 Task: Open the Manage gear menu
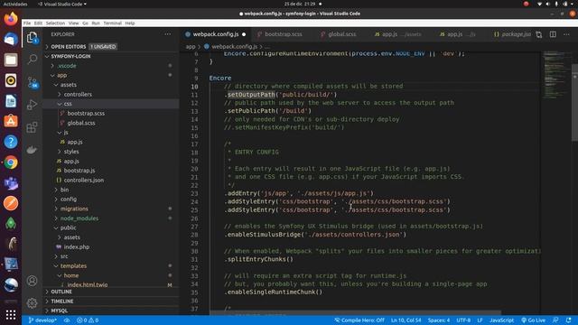tap(33, 303)
